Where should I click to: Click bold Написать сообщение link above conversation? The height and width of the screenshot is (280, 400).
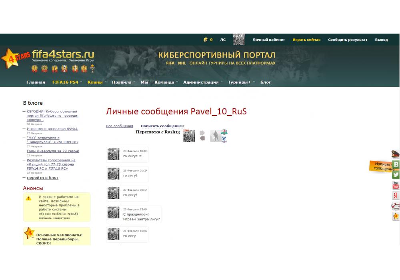161,126
